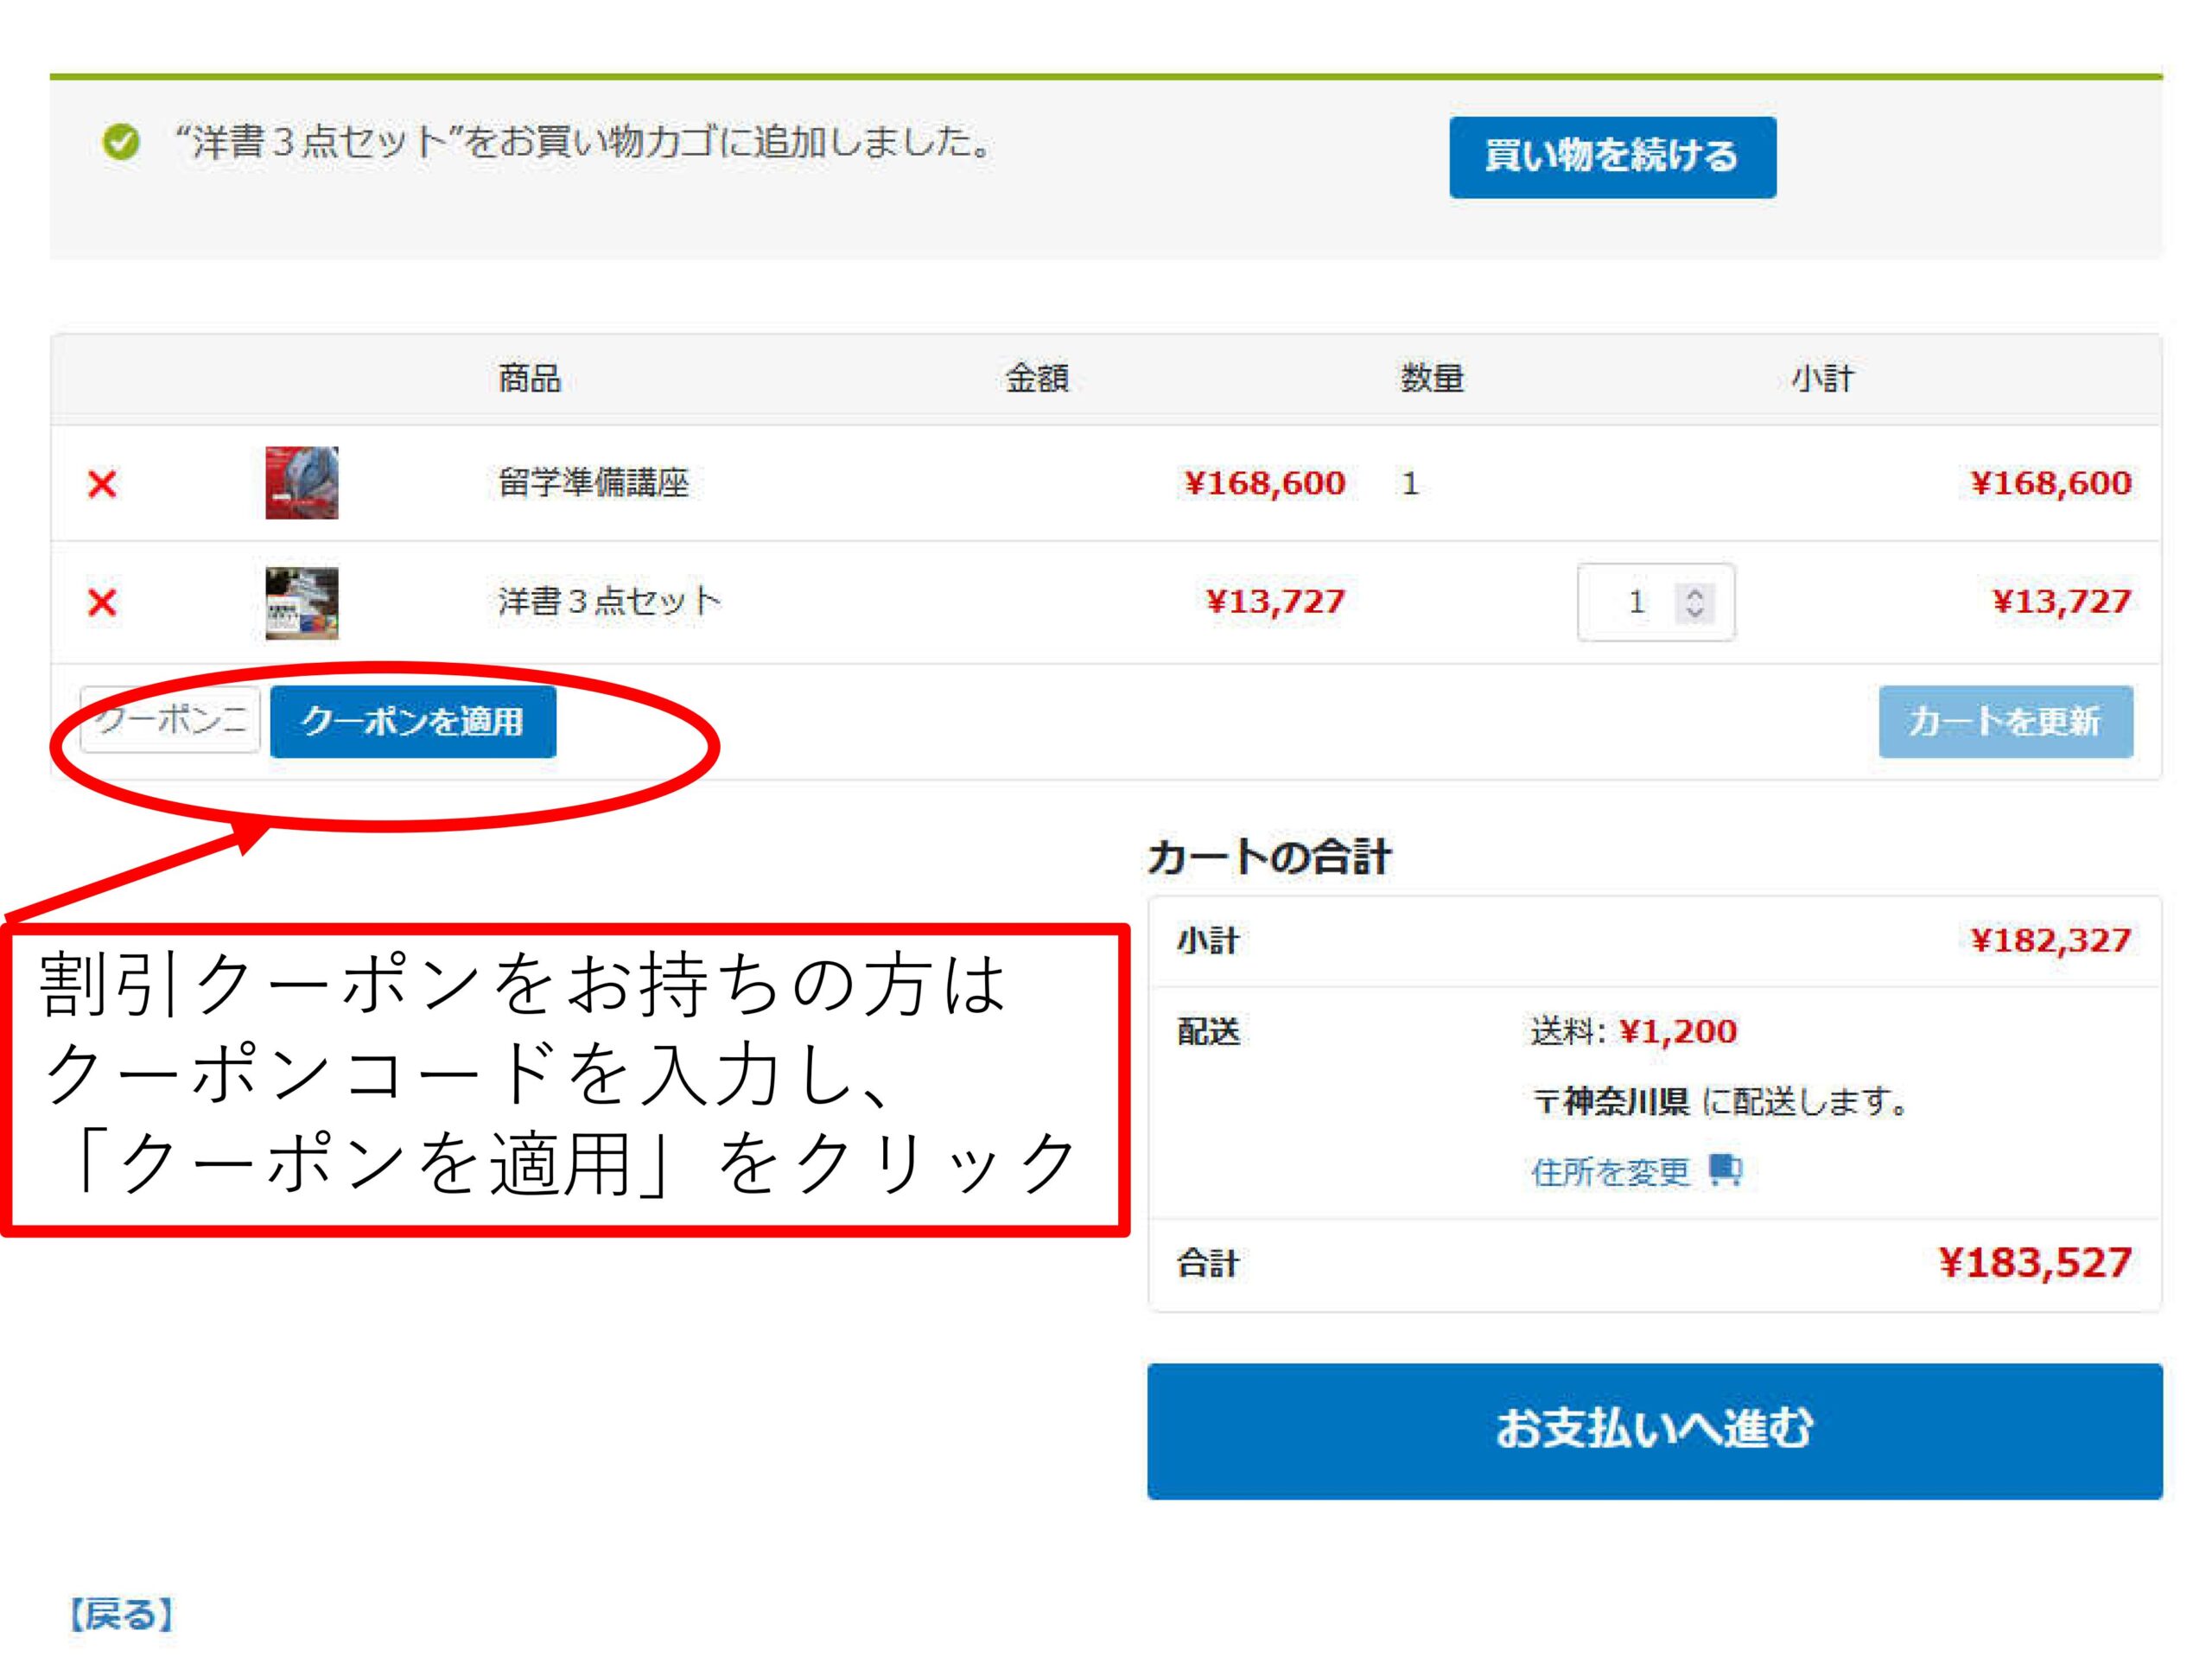Click the ¥183,527 total amount

(x=2034, y=1263)
